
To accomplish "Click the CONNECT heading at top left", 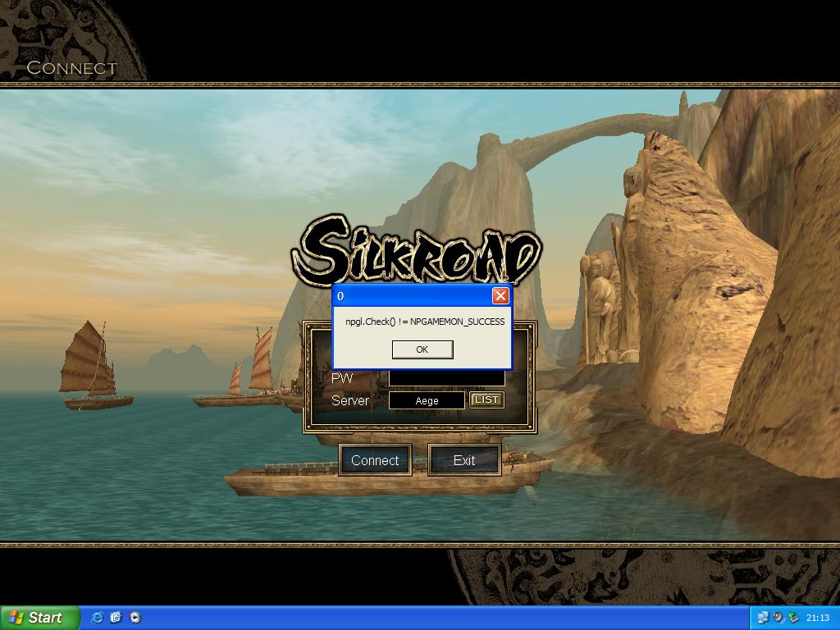I will [72, 68].
